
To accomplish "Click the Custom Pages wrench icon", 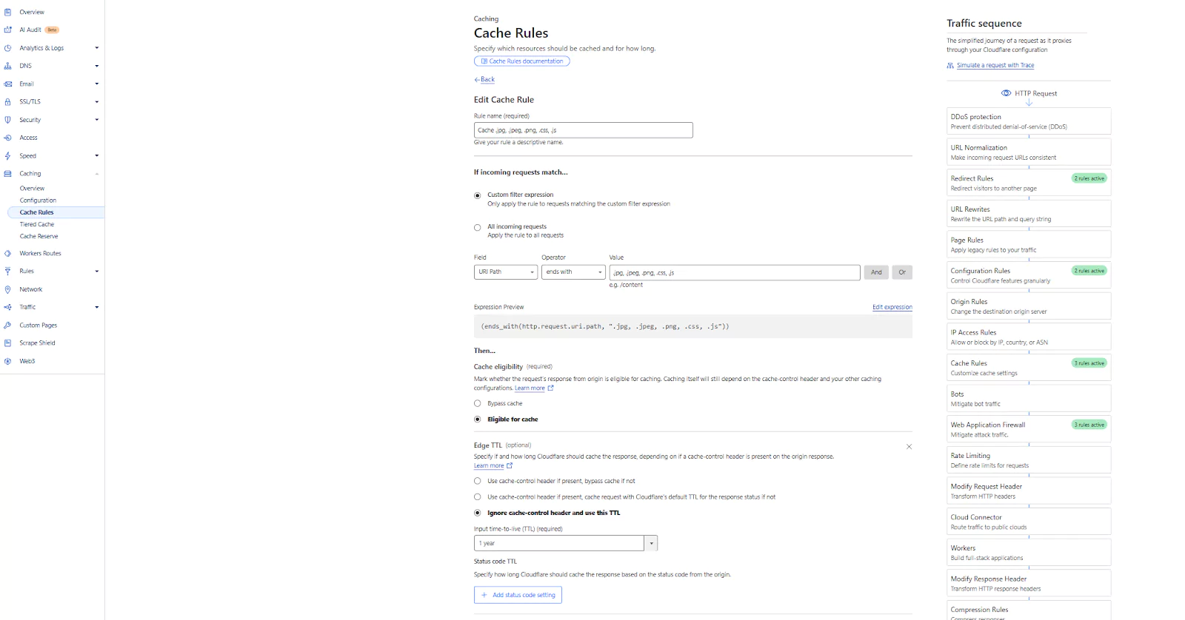I will click(x=7, y=325).
